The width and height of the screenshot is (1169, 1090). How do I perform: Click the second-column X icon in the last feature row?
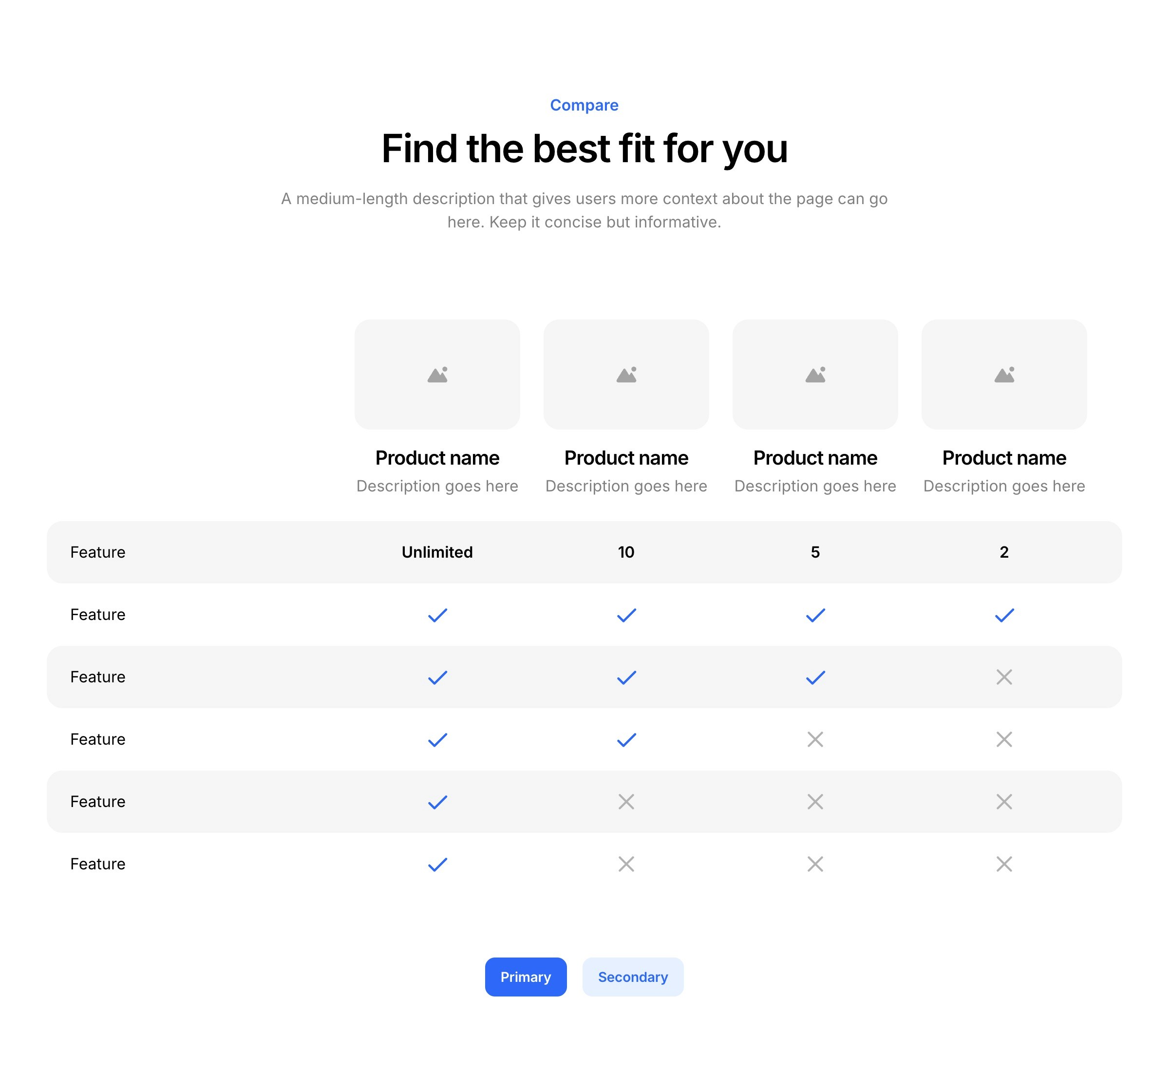pos(626,864)
